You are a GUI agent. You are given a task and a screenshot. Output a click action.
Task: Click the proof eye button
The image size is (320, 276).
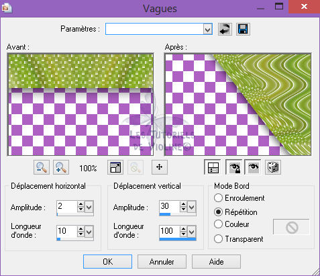tap(253, 167)
